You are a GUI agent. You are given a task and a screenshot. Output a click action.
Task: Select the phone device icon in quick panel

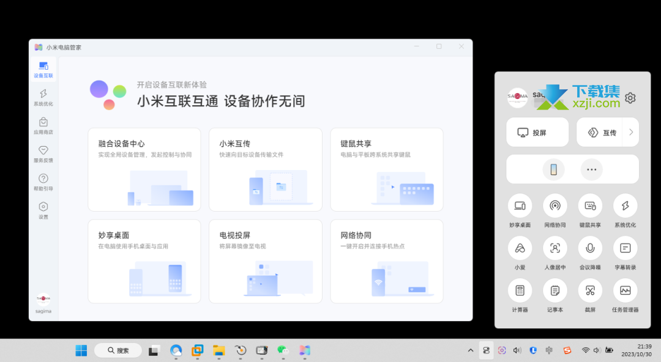tap(553, 169)
